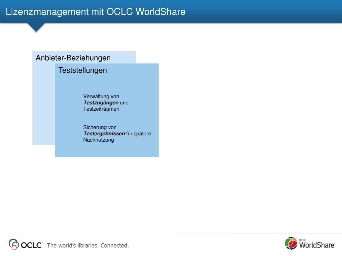Select the 'Anbieter-Beziehungen' box heading
The height and width of the screenshot is (256, 342).
[x=73, y=58]
